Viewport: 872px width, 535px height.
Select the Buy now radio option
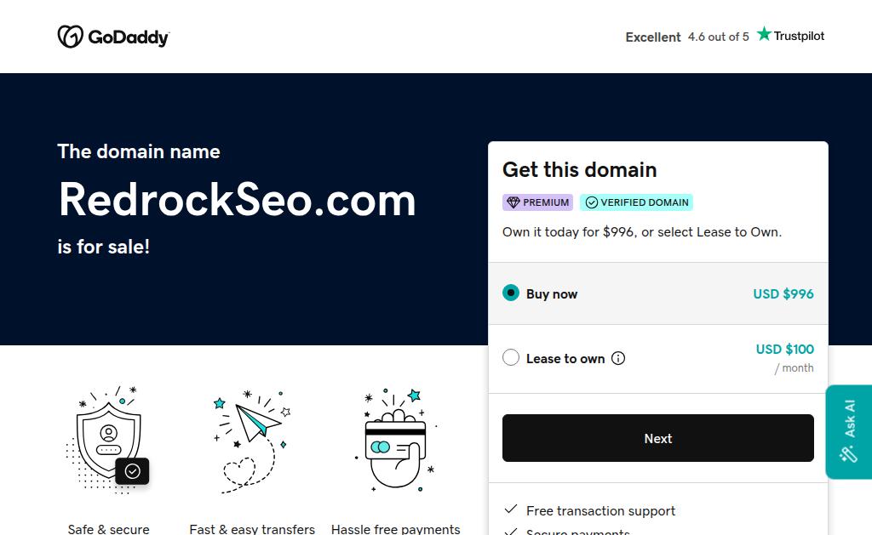pyautogui.click(x=511, y=293)
